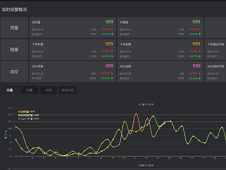Click green line's highest peak data point
The image size is (226, 170).
153,116
